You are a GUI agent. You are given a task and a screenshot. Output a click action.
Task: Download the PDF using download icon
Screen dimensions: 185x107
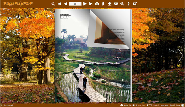pos(110,4)
